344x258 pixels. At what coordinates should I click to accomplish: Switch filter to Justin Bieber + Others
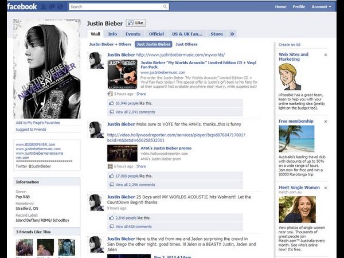click(110, 44)
